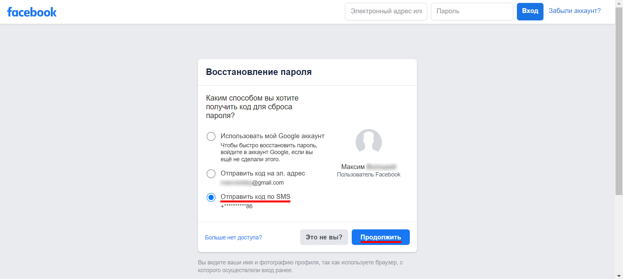Select the send code by SMS radio button
The height and width of the screenshot is (279, 623).
click(211, 197)
